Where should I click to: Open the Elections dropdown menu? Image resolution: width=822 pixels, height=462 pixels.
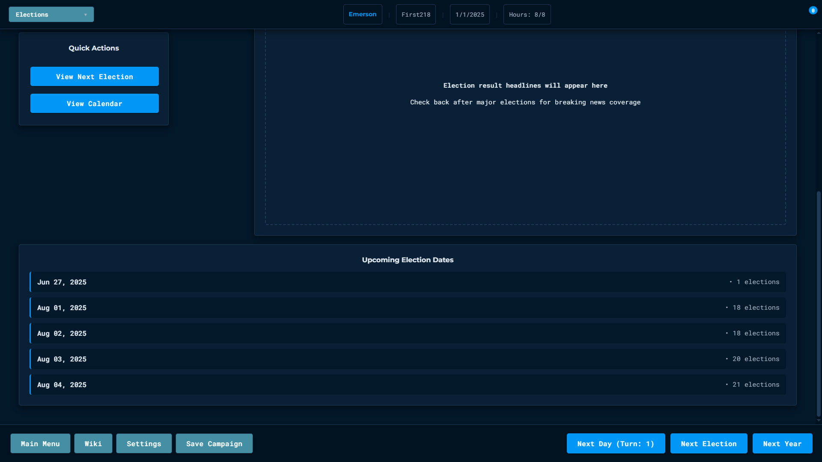point(51,15)
